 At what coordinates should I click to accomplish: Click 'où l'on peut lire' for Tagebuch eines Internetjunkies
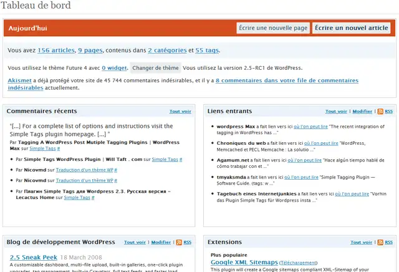coord(352,194)
